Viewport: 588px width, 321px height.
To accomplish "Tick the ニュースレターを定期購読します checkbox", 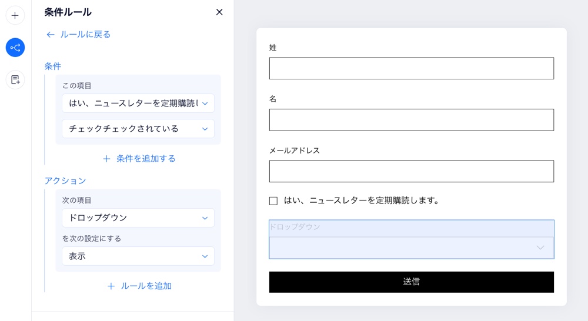I will point(273,201).
